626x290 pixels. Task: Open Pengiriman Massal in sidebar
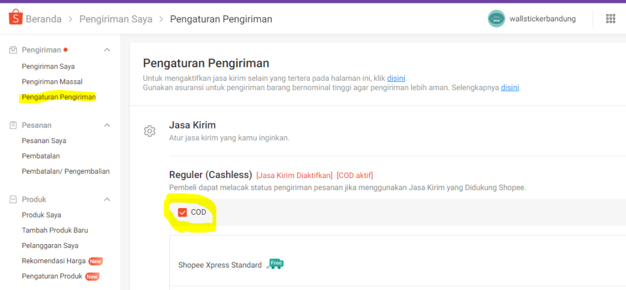click(x=52, y=81)
